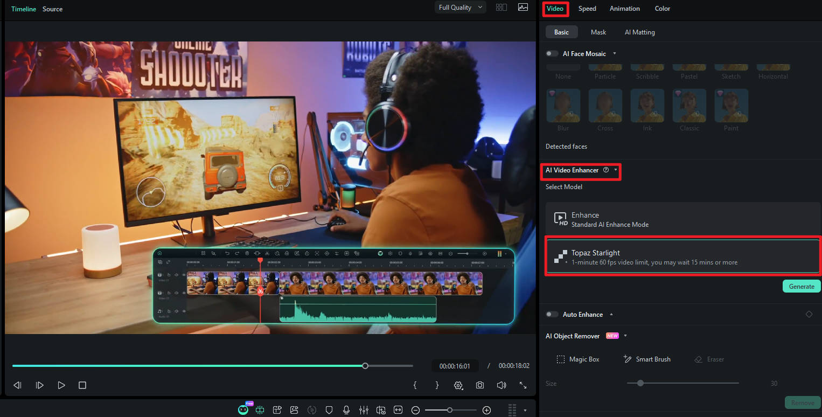Viewport: 822px width, 417px height.
Task: Select the Basic sub-tab
Action: 561,32
